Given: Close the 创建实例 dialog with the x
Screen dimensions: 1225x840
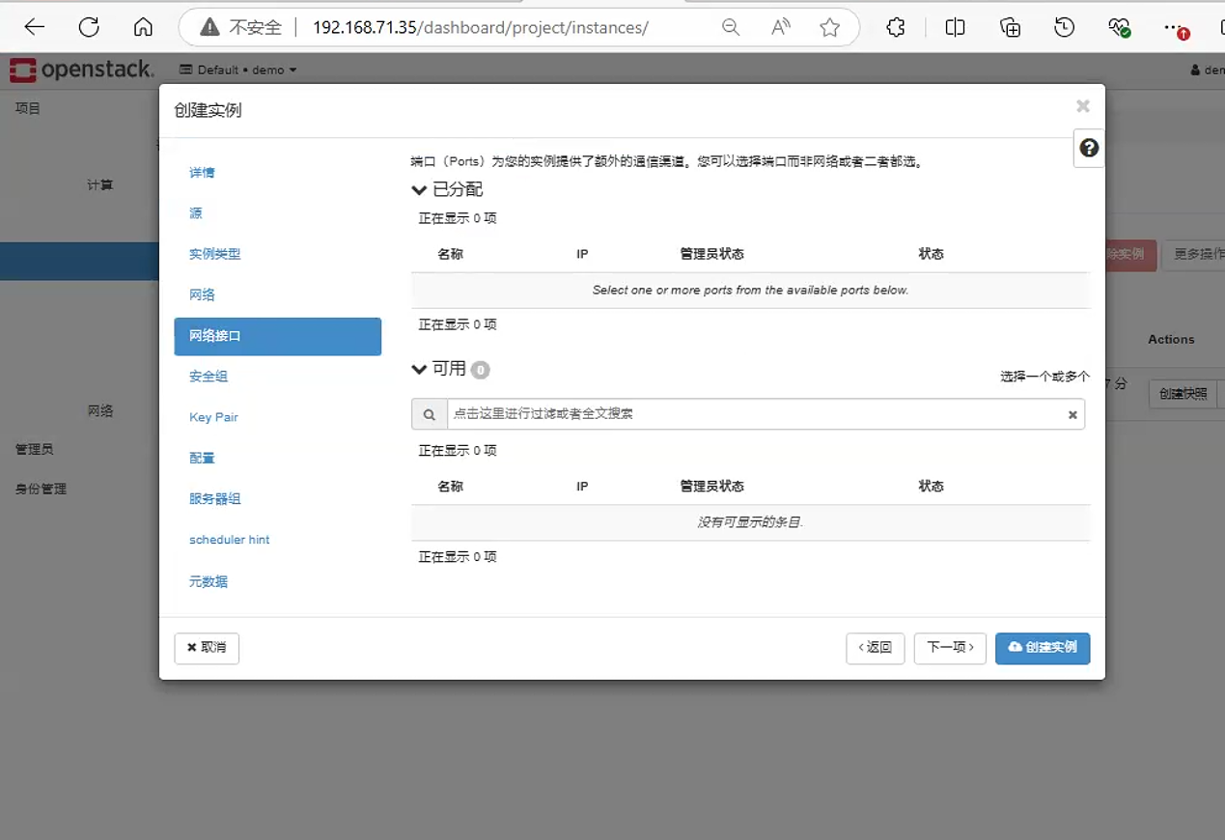Looking at the screenshot, I should (1083, 106).
